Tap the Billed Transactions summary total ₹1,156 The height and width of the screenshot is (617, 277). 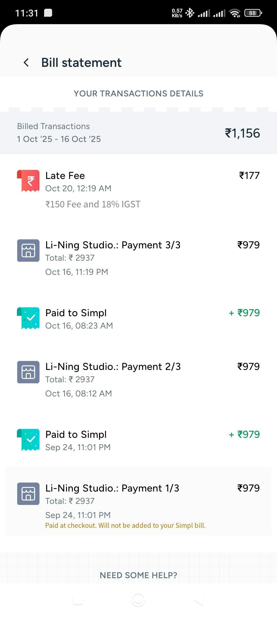coord(242,133)
